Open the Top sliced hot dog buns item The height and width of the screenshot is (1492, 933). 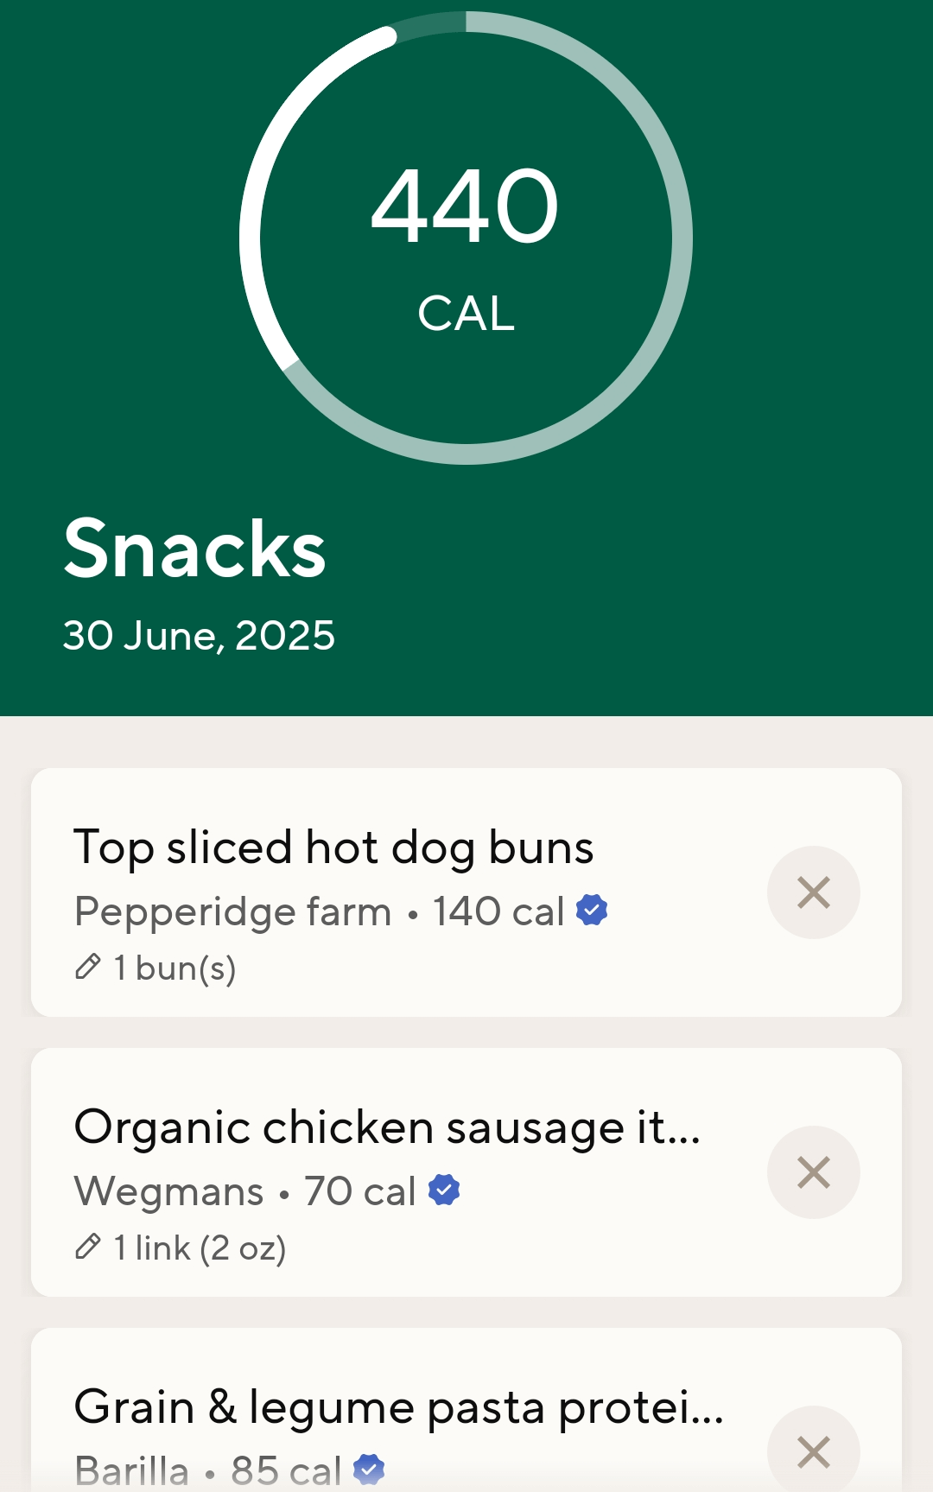[x=333, y=847]
